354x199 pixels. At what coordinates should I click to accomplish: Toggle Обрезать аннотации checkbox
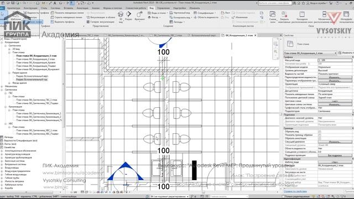320,139
